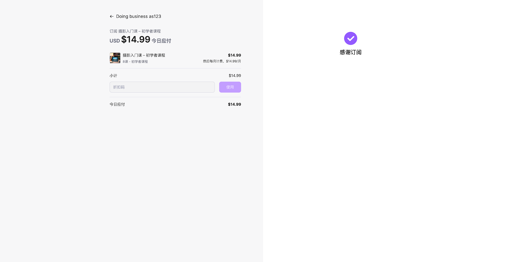Click the bottom 今日应付 total label
The height and width of the screenshot is (262, 526).
click(117, 104)
